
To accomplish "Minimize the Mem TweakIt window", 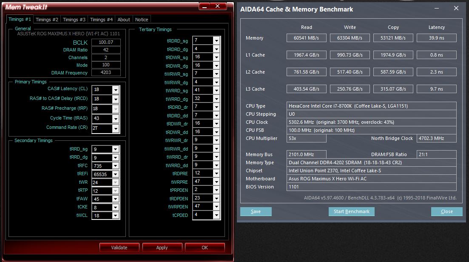I will point(205,6).
